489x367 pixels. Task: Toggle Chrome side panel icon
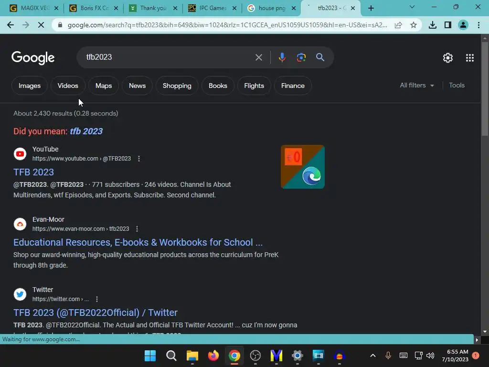click(448, 25)
